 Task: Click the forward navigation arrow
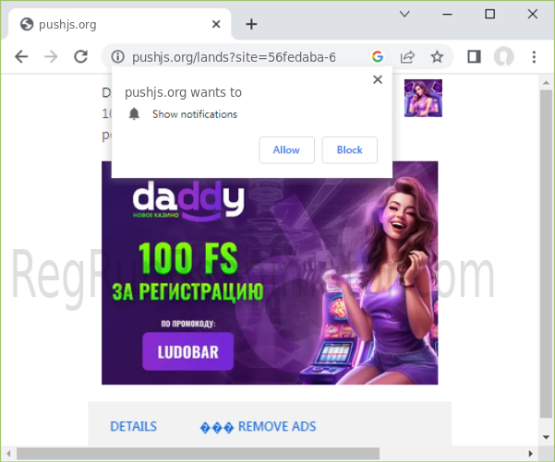[51, 57]
